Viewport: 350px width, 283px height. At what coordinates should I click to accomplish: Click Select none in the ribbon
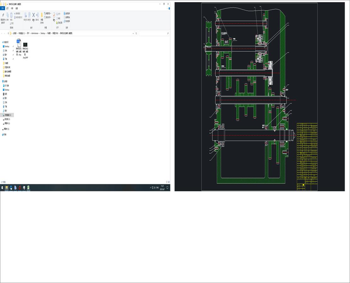click(67, 17)
